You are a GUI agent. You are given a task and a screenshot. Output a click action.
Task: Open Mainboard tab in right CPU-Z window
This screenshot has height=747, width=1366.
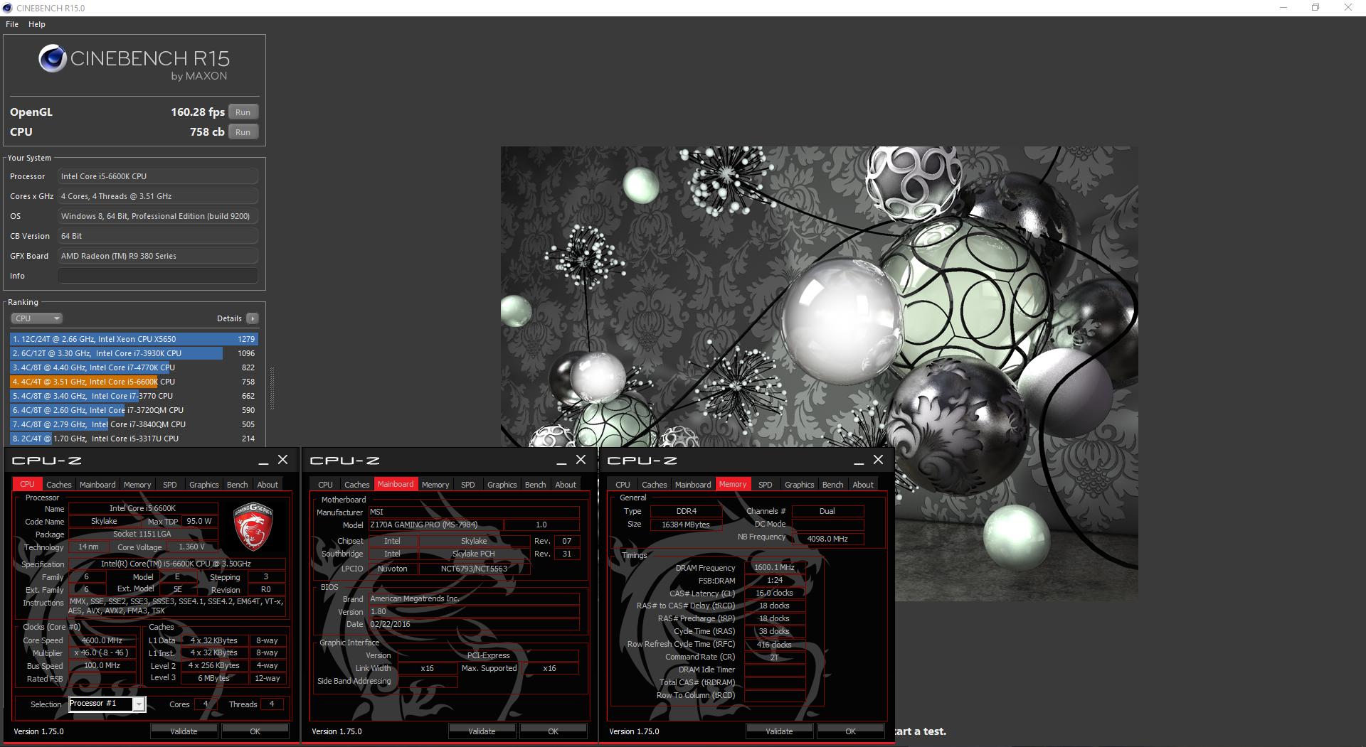tap(693, 485)
